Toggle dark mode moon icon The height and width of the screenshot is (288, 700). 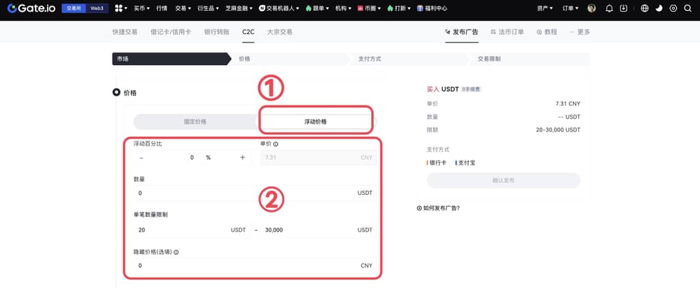click(x=659, y=8)
